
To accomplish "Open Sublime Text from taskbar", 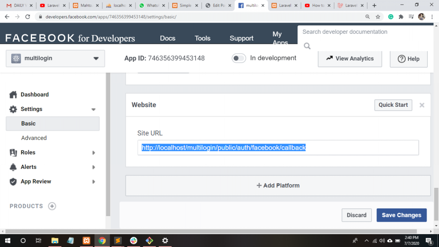I will [118, 241].
